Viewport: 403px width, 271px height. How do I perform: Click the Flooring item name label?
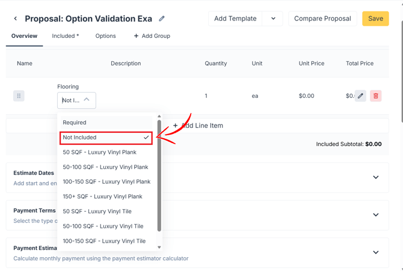tap(68, 87)
